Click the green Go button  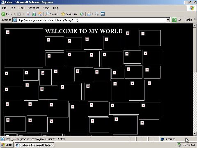tap(176, 20)
